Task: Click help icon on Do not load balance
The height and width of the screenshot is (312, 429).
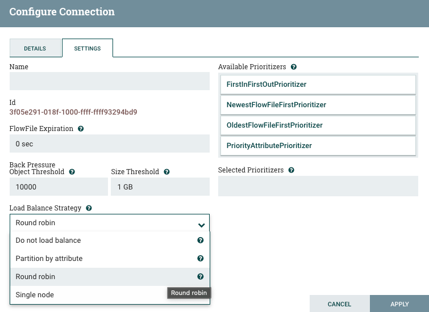Action: coord(200,241)
